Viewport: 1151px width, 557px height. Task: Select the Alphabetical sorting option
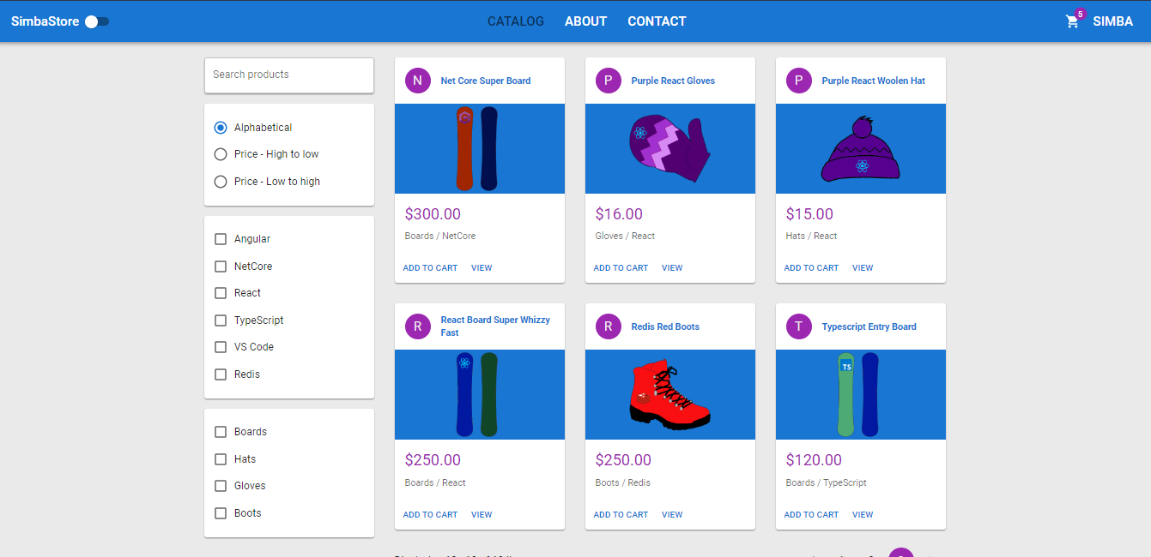coord(221,127)
